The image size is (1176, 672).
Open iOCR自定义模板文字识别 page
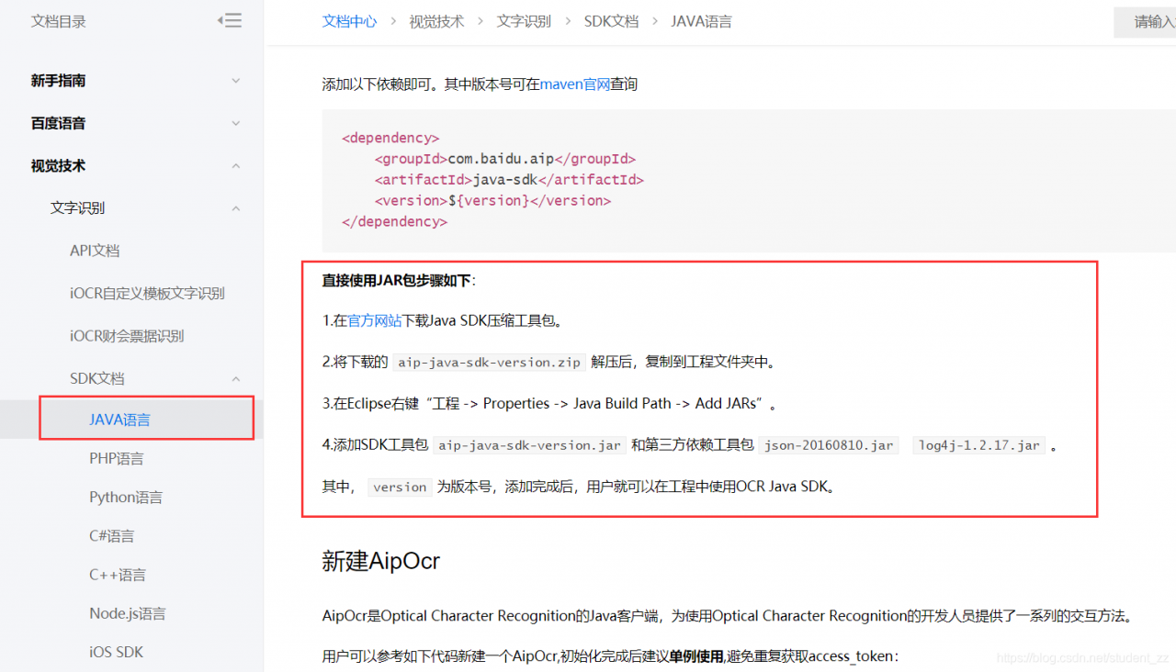coord(147,294)
